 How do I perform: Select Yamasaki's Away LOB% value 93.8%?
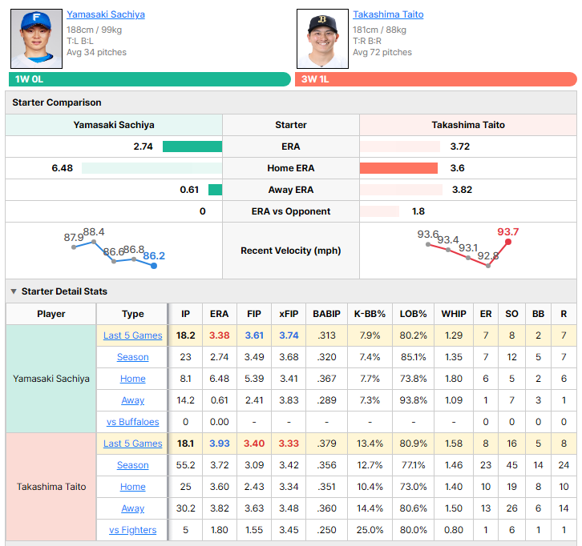(x=413, y=400)
